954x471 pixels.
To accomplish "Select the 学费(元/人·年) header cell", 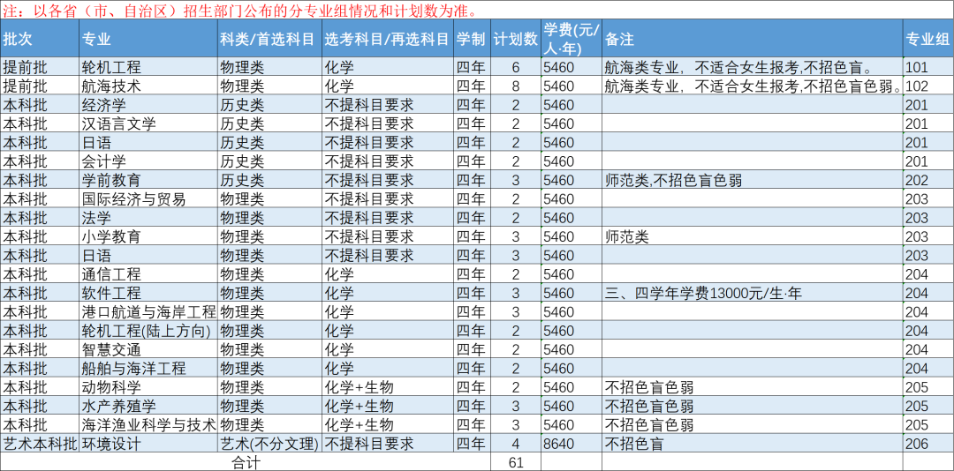I will click(572, 38).
